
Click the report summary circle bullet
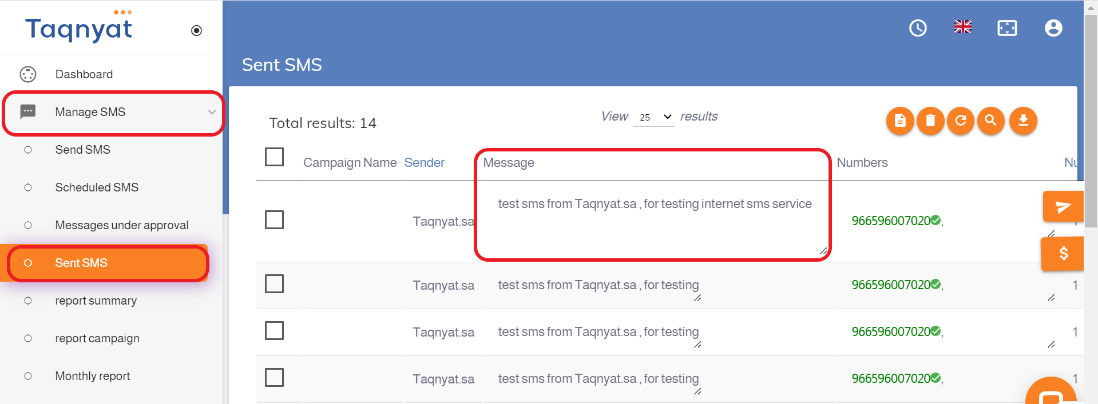pos(28,301)
